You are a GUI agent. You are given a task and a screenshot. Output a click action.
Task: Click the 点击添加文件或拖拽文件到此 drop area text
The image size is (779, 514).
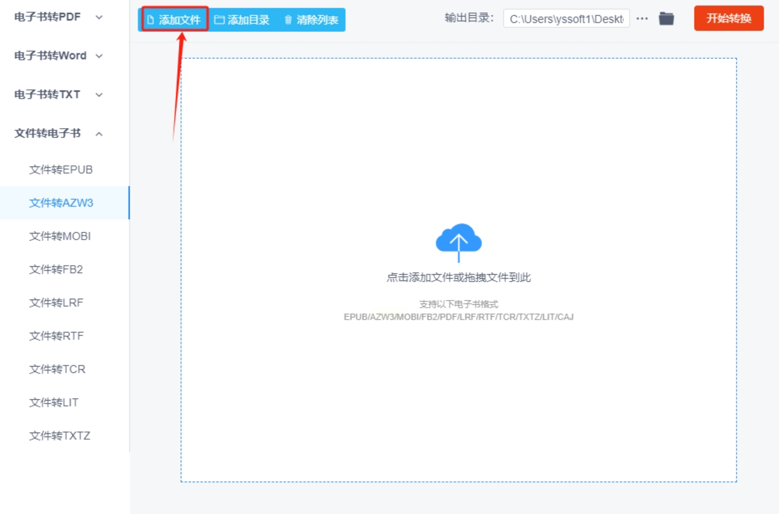click(458, 277)
